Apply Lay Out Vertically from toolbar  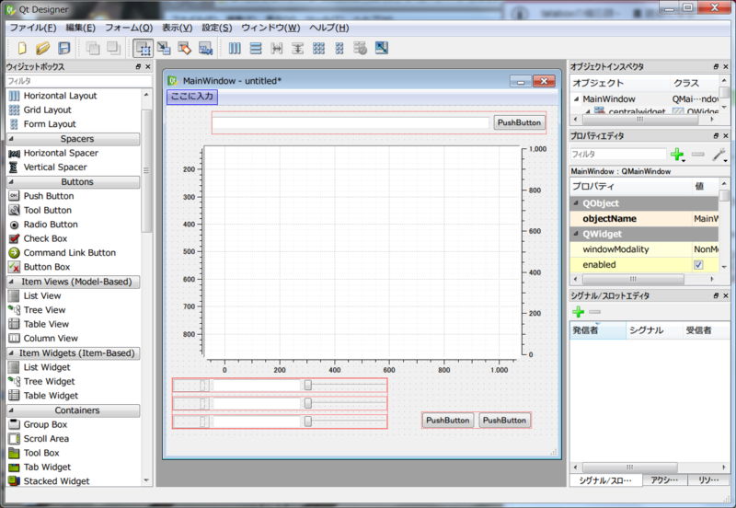[x=256, y=48]
